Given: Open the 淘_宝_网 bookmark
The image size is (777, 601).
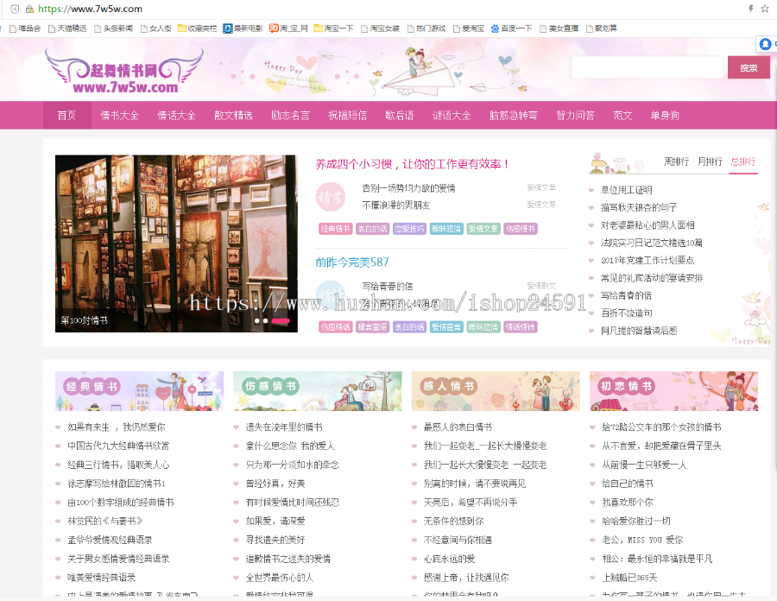Looking at the screenshot, I should pyautogui.click(x=288, y=28).
